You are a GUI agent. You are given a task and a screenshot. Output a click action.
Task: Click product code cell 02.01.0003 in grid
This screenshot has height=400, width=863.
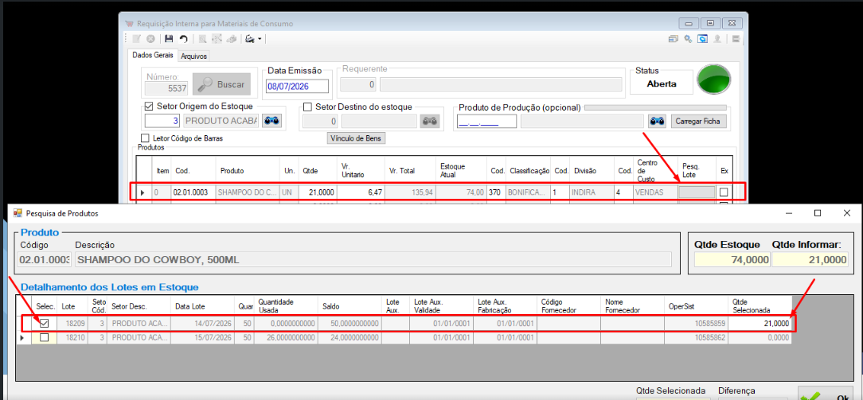tap(193, 192)
